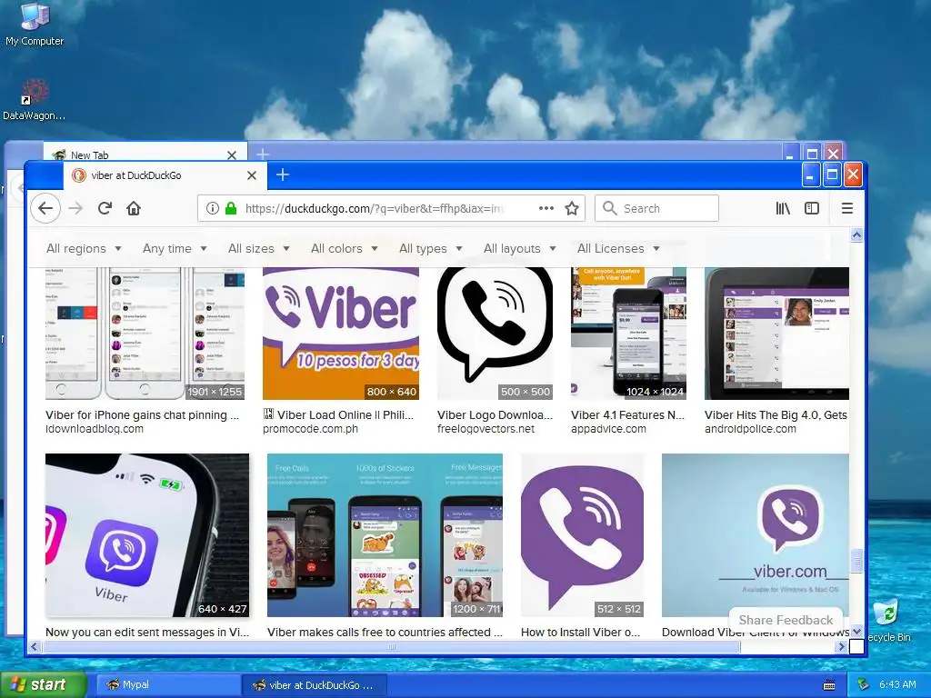The image size is (931, 698).
Task: Click 'Viber Load Online || Phili...' title
Action: click(345, 414)
